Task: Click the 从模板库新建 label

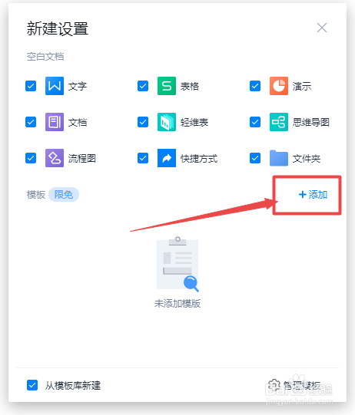Action: (x=73, y=385)
